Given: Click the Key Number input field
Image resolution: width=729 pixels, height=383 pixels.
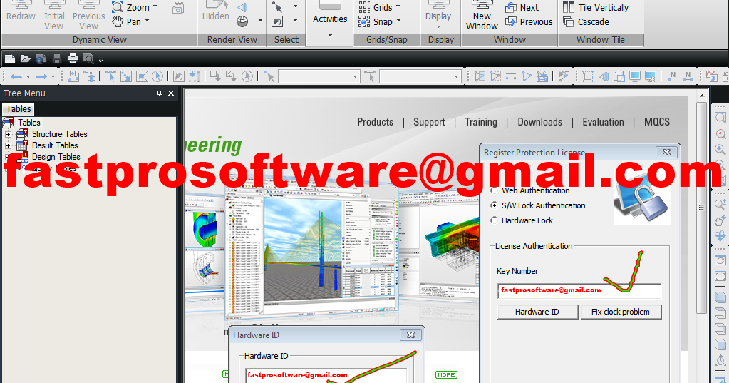Looking at the screenshot, I should pyautogui.click(x=579, y=290).
